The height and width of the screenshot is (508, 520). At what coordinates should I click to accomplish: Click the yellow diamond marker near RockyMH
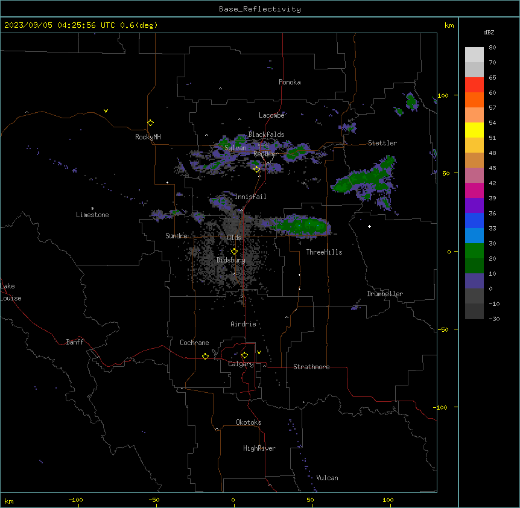pos(151,123)
